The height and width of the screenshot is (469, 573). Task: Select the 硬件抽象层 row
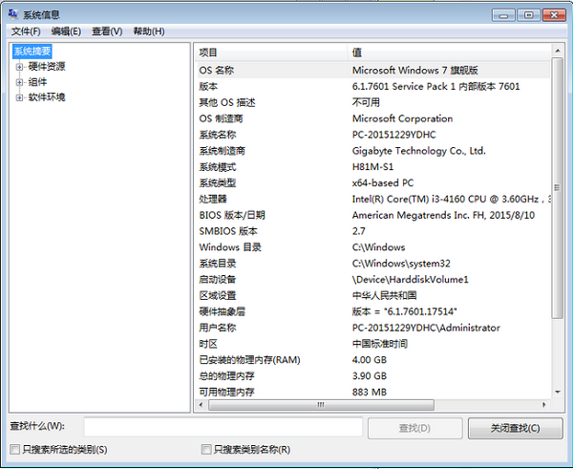click(x=373, y=311)
